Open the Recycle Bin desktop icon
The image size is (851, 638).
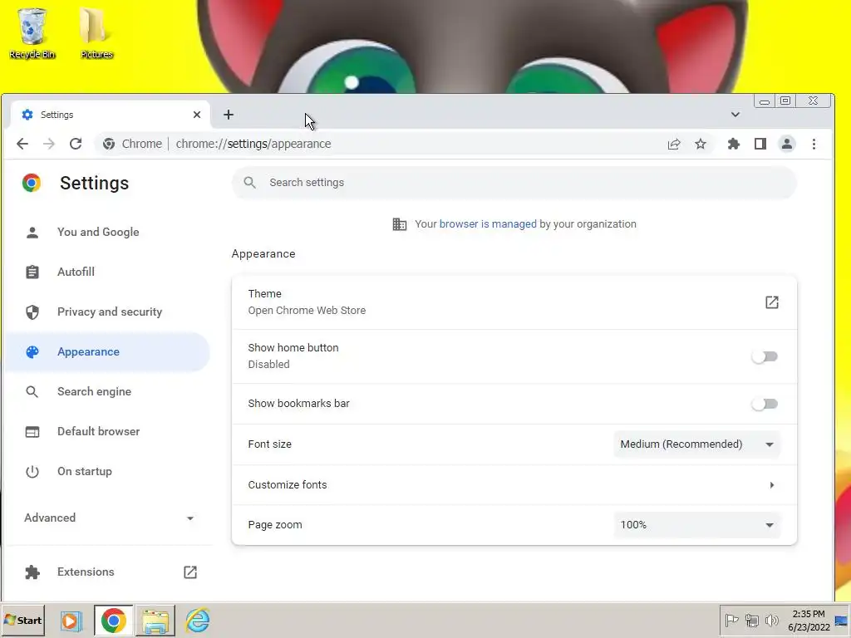[x=32, y=33]
